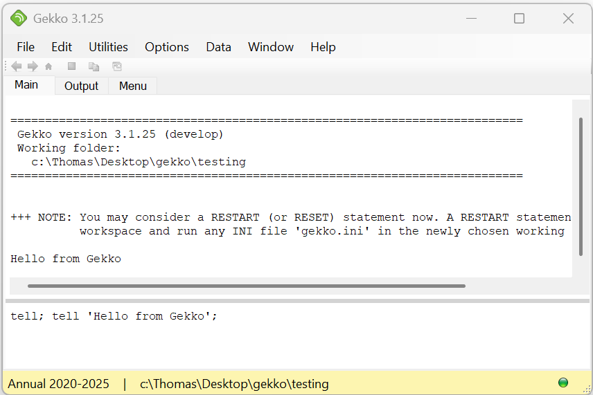593x395 pixels.
Task: Click the Gekko logo in title bar
Action: [18, 19]
